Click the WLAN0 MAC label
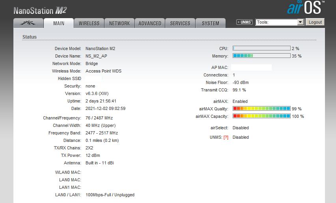336x203 pixels. click(x=68, y=172)
